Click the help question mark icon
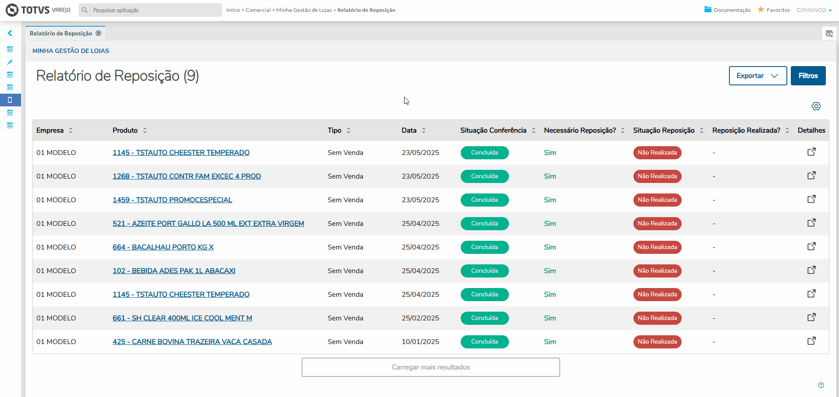 (821, 385)
